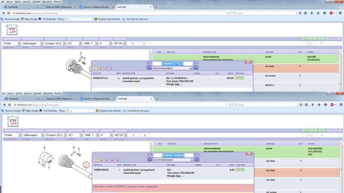Open Mapy Google bookmark in top window
The image size is (344, 193).
click(29, 19)
